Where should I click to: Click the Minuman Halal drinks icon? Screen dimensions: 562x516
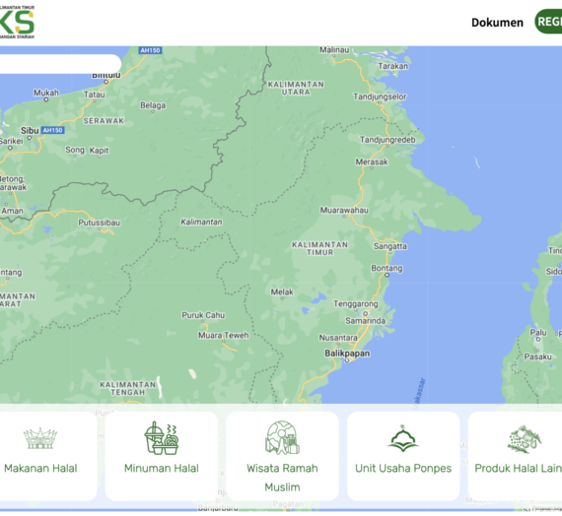click(162, 438)
